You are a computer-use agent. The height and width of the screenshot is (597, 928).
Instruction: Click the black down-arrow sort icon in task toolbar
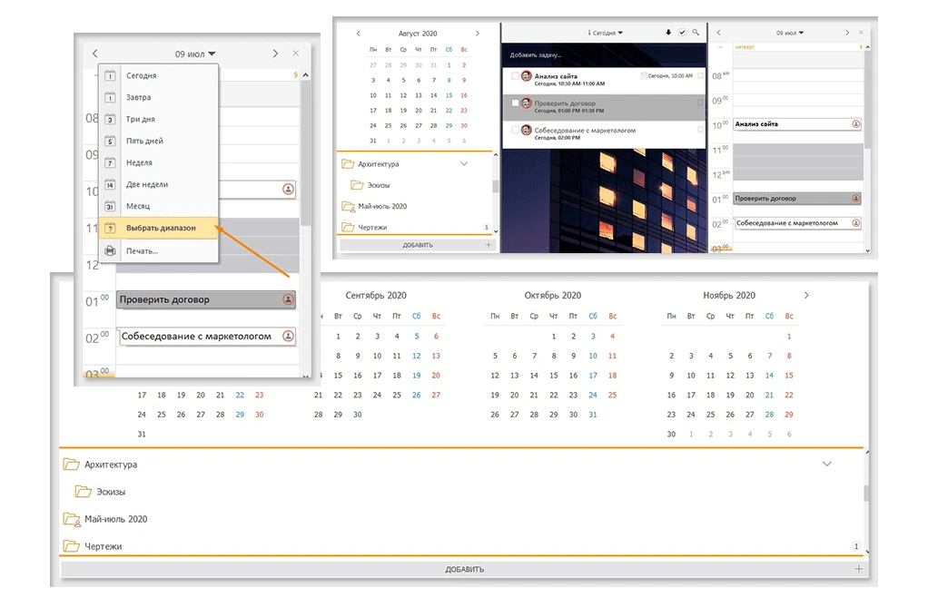pyautogui.click(x=669, y=33)
